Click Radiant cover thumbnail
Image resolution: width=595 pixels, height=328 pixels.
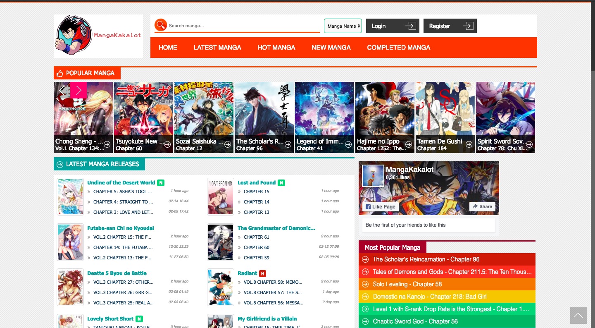(x=221, y=287)
